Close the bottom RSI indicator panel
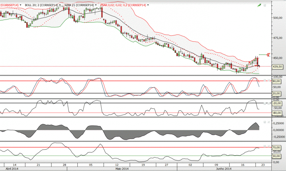The image size is (286, 171). [269, 146]
